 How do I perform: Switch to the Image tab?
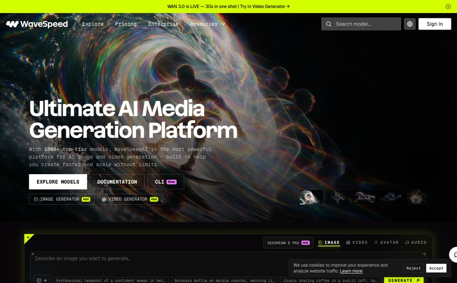(x=329, y=243)
